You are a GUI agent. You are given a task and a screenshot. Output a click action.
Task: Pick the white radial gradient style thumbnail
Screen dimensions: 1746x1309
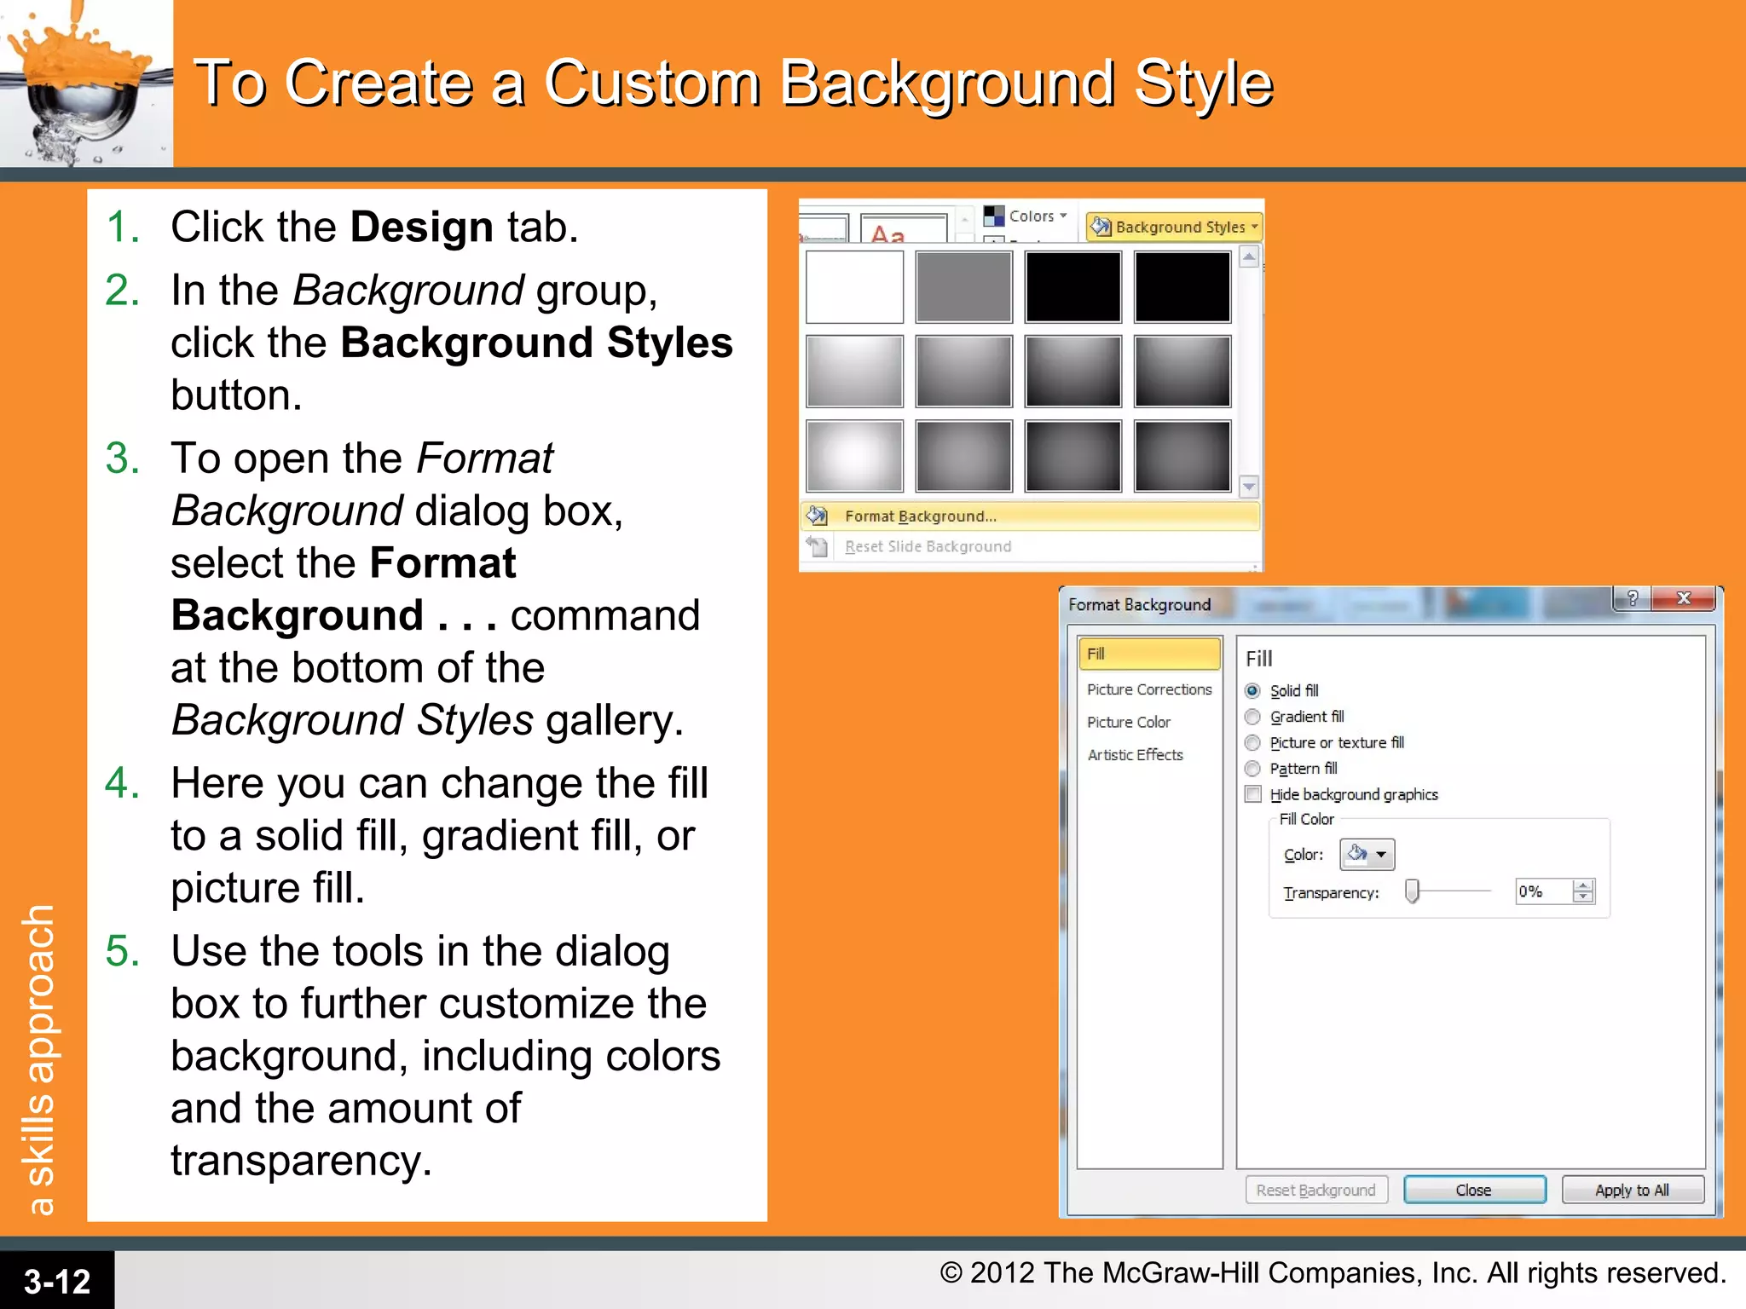click(x=854, y=456)
